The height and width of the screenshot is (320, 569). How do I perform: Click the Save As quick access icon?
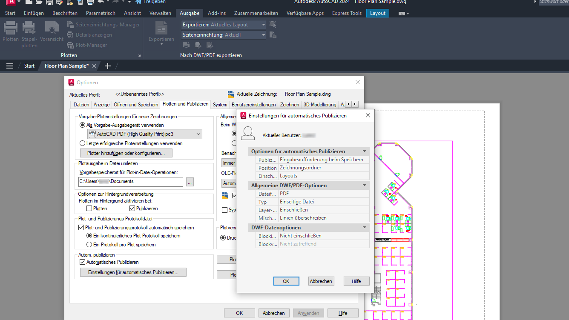(x=59, y=2)
